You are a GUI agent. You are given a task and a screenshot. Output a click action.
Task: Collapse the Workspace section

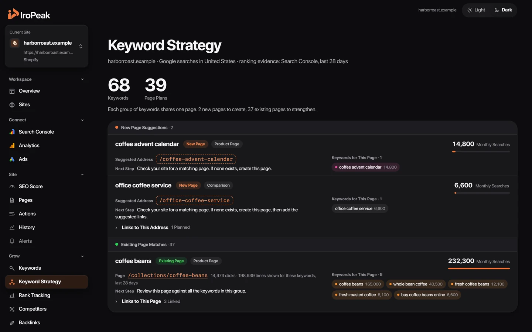pos(82,79)
